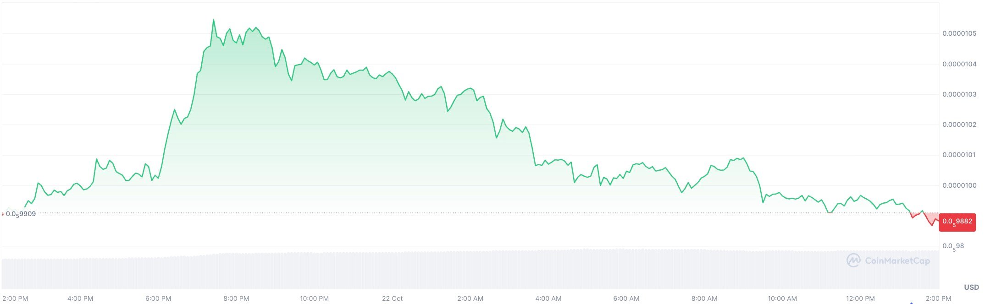Click the 8:00 AM time label
This screenshot has height=304, width=985.
pos(704,299)
